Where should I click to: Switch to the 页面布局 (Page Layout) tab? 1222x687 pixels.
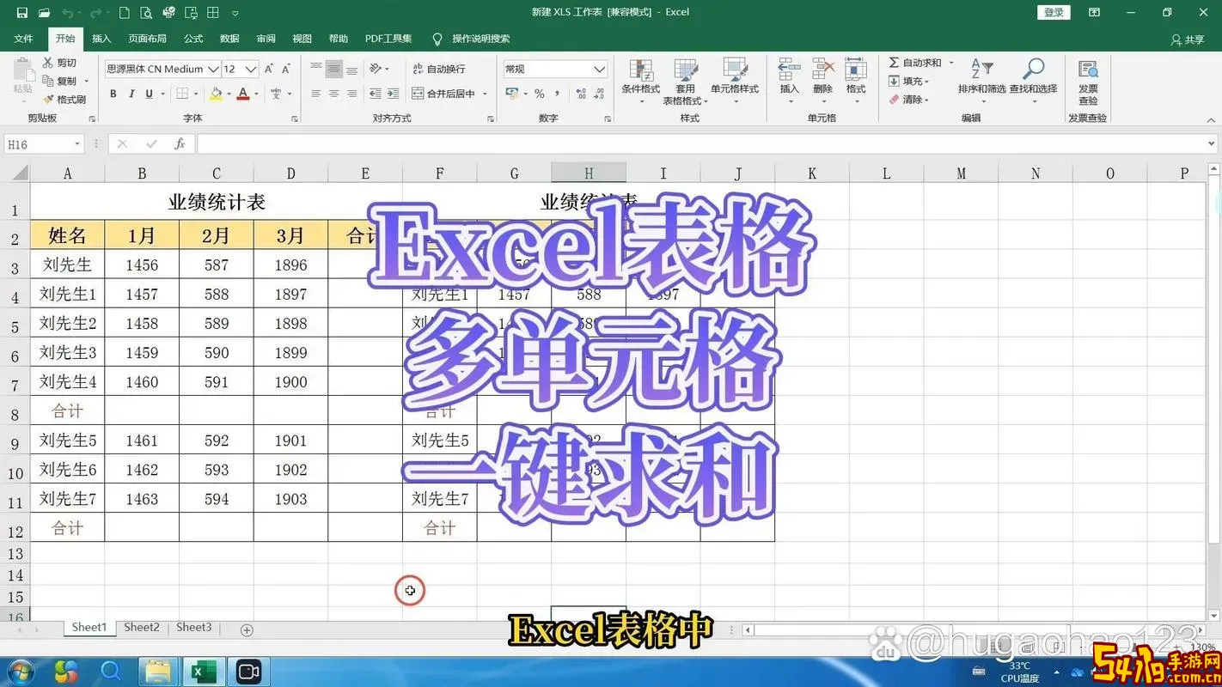click(147, 39)
